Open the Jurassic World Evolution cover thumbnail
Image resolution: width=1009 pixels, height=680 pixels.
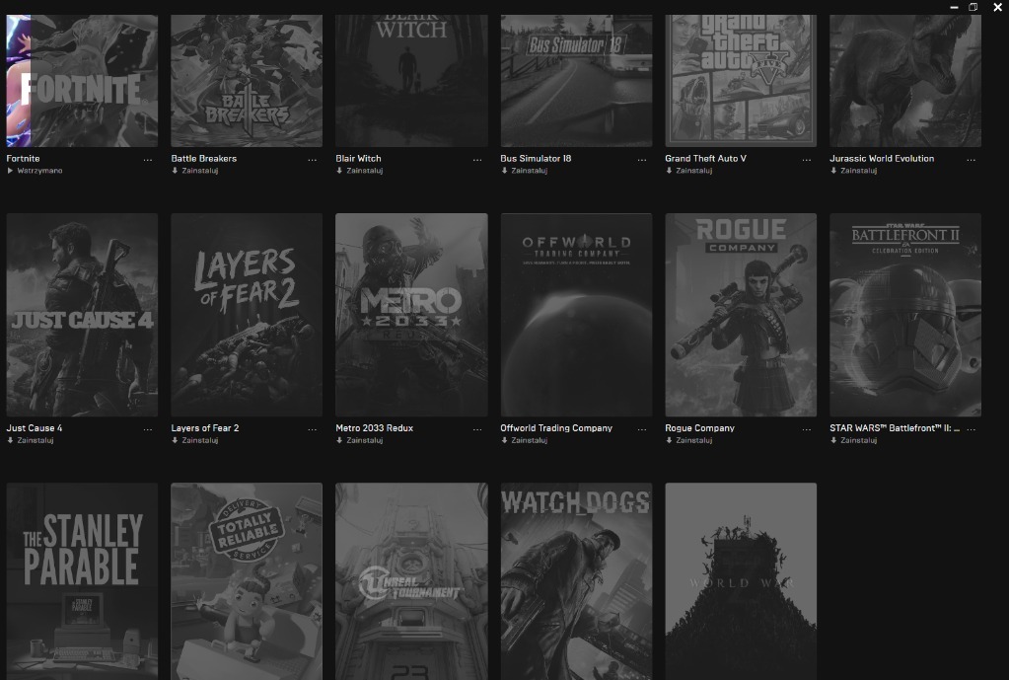coord(905,81)
